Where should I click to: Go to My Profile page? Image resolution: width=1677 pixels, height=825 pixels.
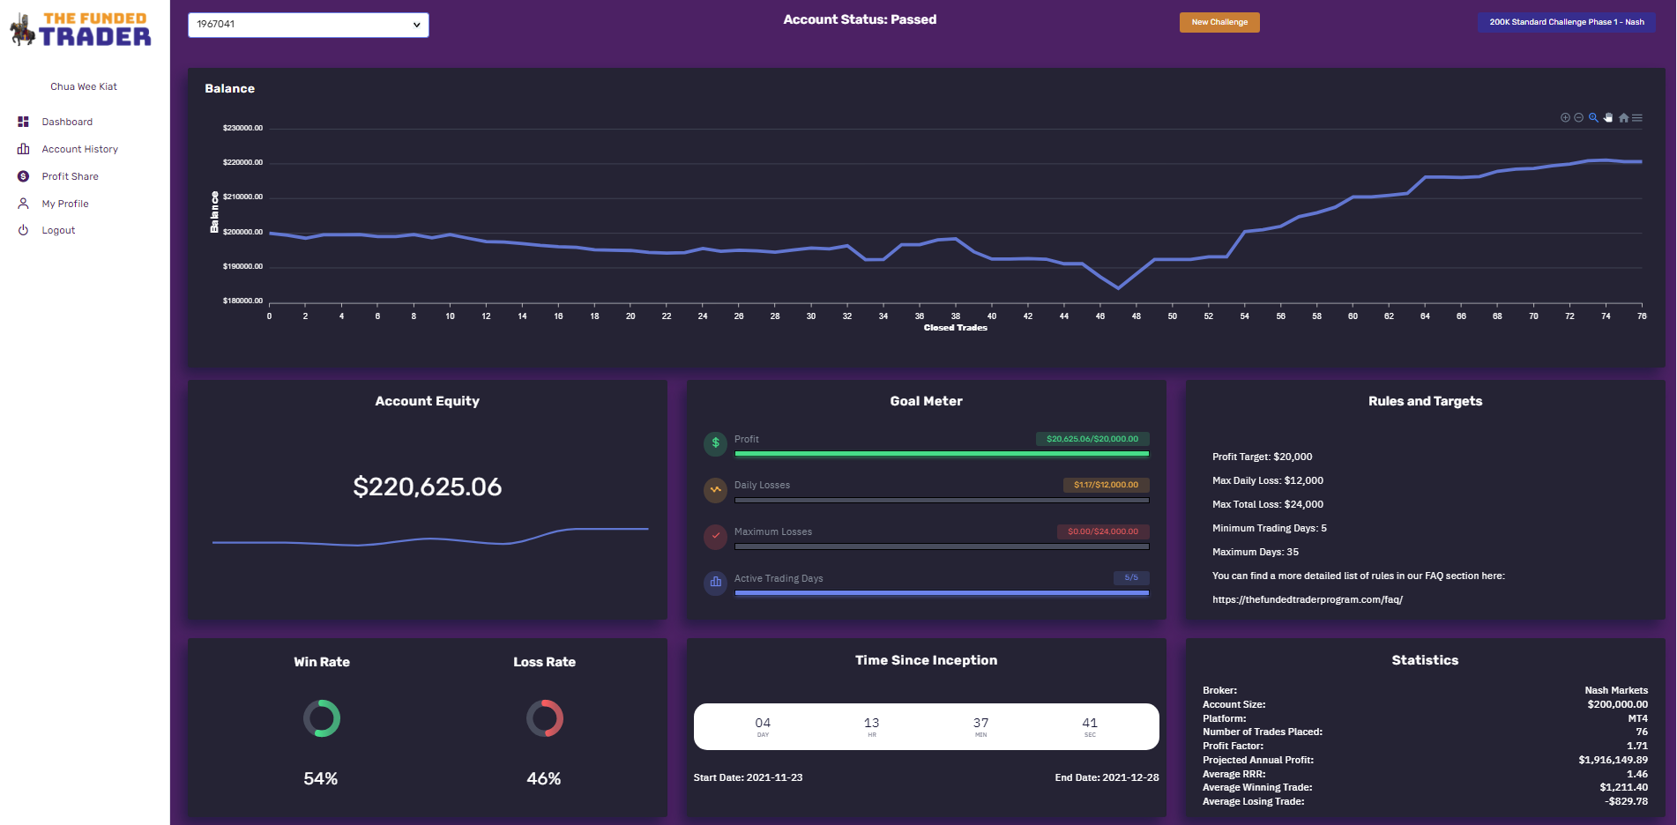pos(65,204)
